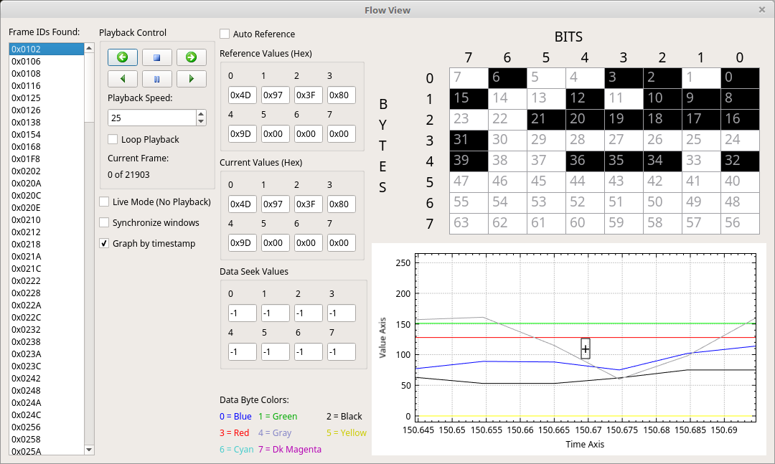Click the green left-arrow circle playback button
Image resolution: width=775 pixels, height=464 pixels.
[x=123, y=57]
